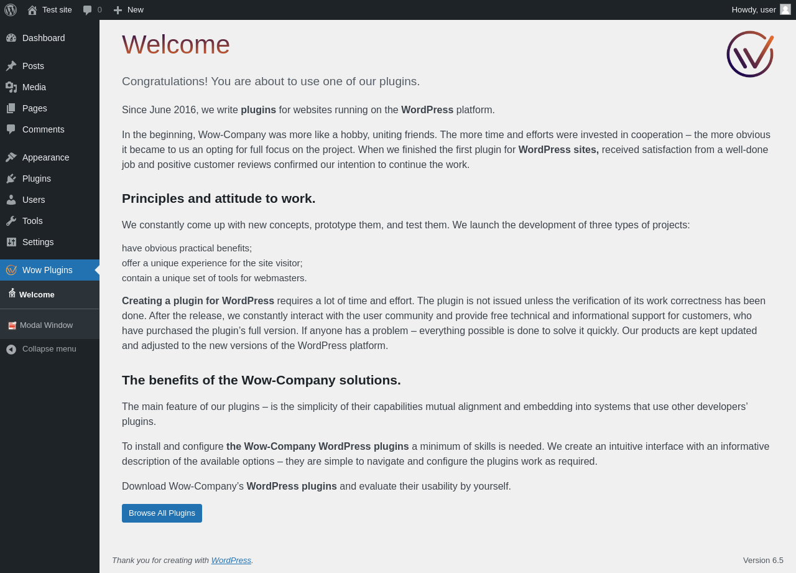This screenshot has height=573, width=796.
Task: Click the WordPress logo icon
Action: (11, 10)
